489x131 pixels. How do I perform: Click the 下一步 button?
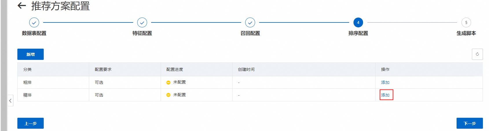tap(470, 123)
